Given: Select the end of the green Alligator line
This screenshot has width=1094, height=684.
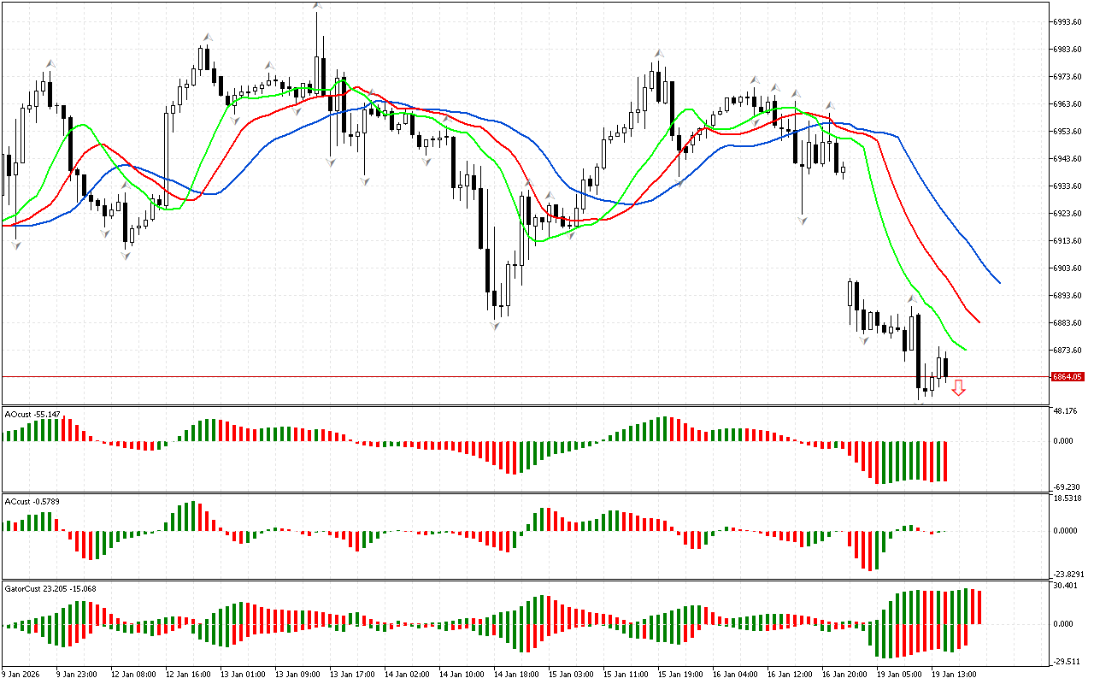Looking at the screenshot, I should click(x=966, y=349).
